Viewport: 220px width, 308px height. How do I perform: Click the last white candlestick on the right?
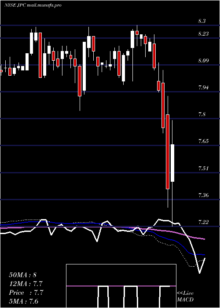(x=172, y=163)
